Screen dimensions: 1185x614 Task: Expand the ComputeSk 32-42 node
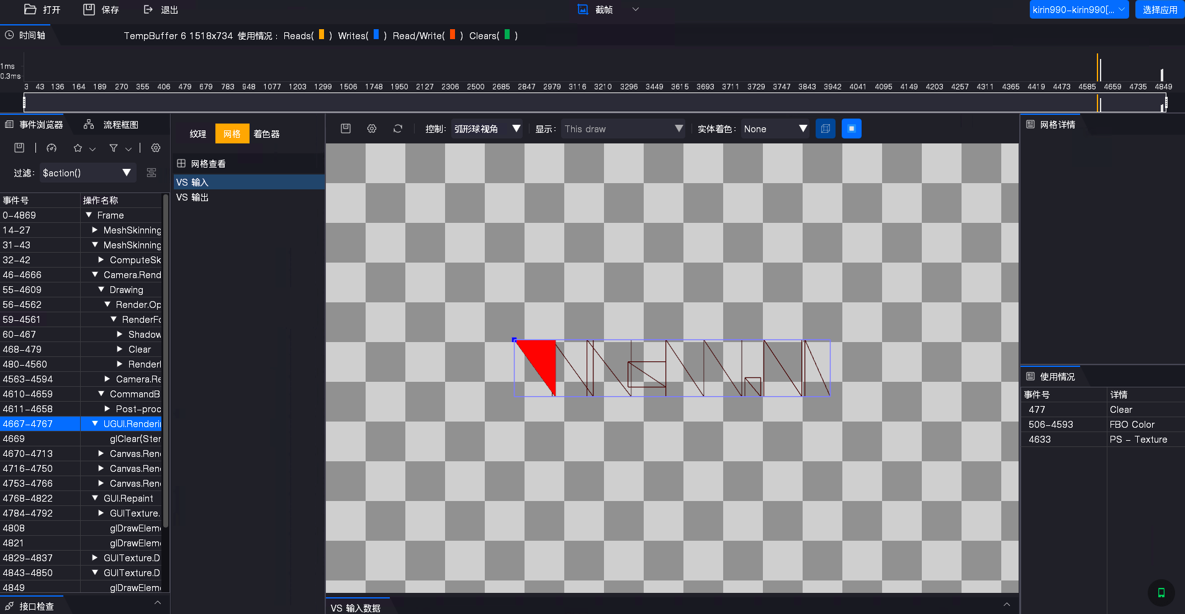coord(101,260)
